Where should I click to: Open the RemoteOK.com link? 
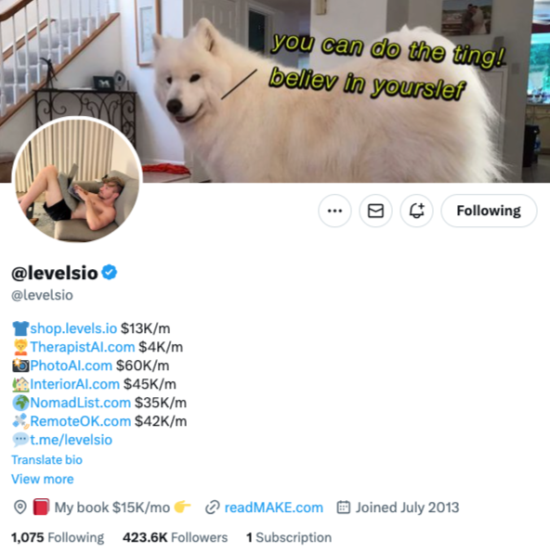[x=81, y=421]
